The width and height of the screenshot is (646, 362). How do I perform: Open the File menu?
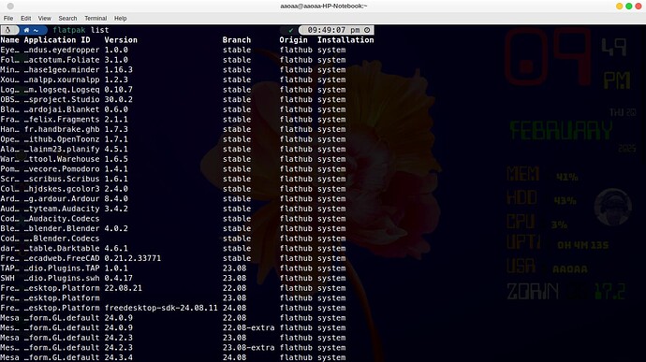click(x=8, y=18)
